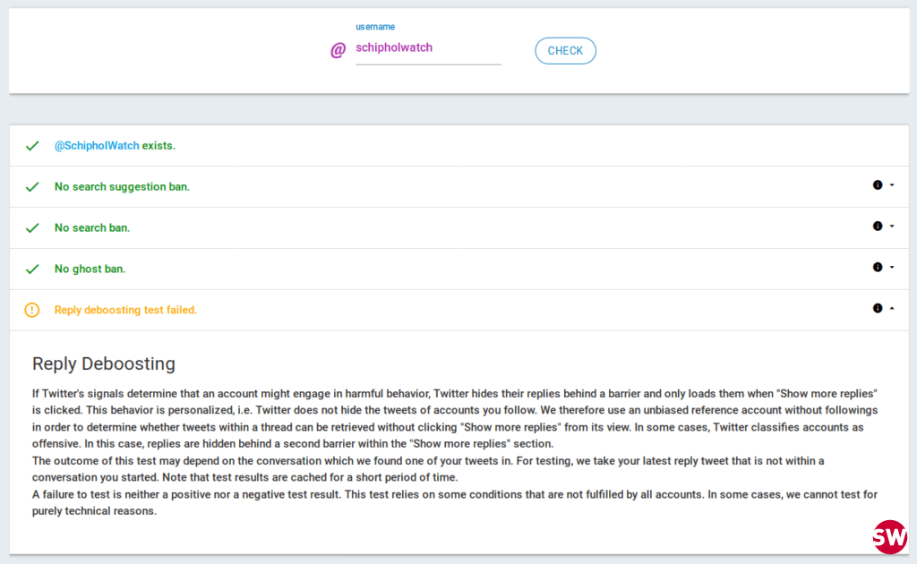Click 'No search suggestion ban.' text
This screenshot has width=917, height=564.
point(122,187)
